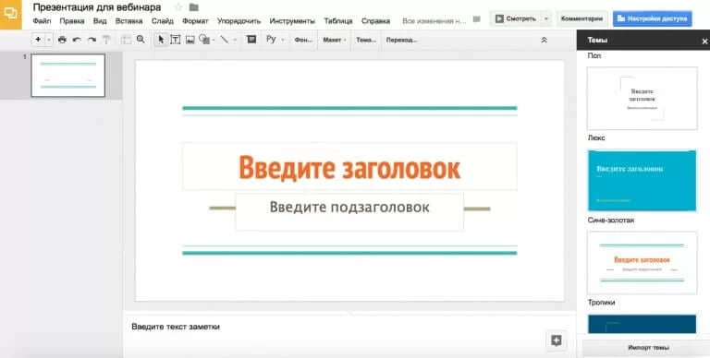Click the Смотреть present button

[x=515, y=19]
